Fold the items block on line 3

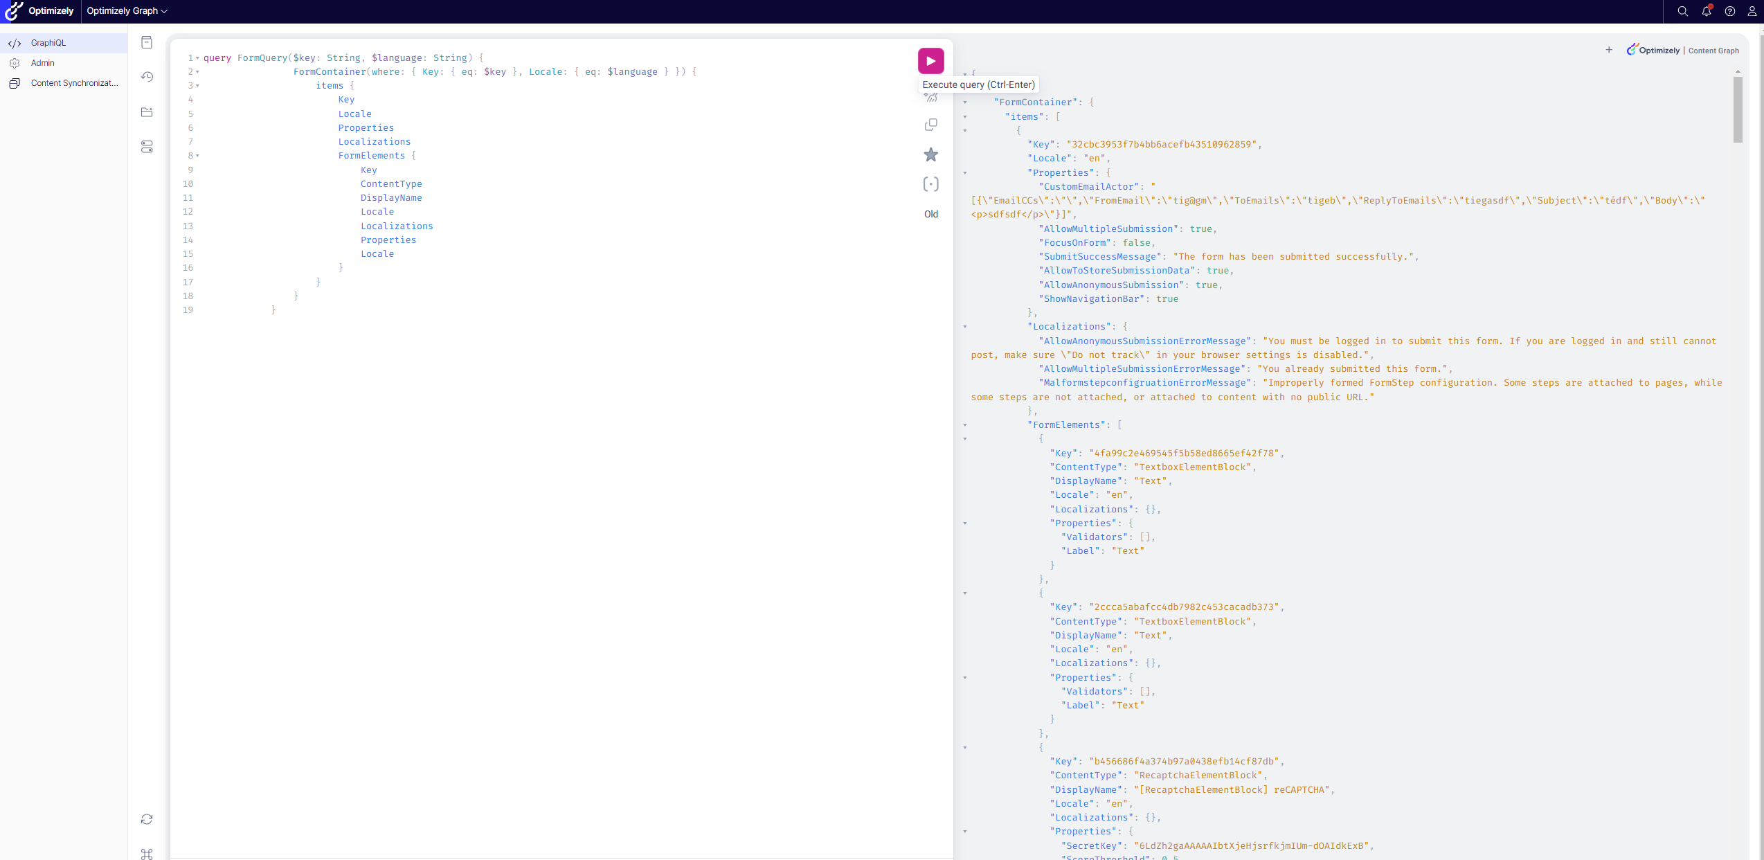point(197,86)
